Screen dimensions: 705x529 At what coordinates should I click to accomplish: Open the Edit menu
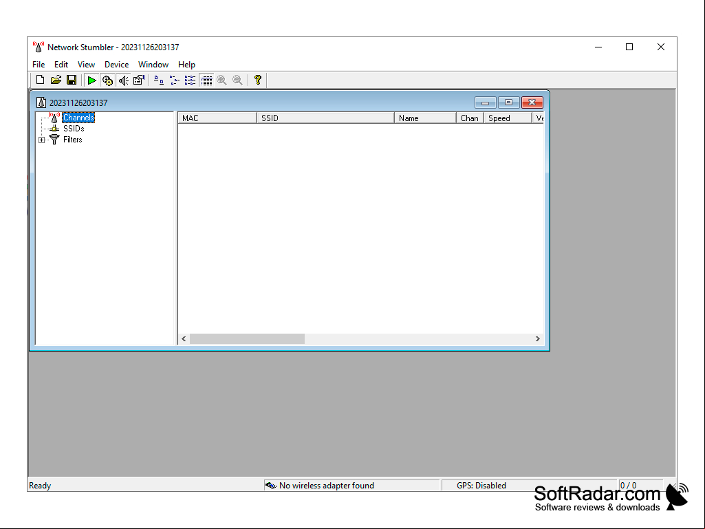coord(61,65)
